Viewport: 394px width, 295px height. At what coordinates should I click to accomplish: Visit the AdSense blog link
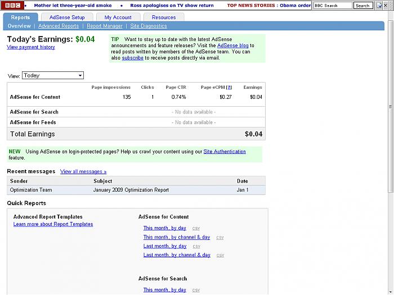(232, 46)
